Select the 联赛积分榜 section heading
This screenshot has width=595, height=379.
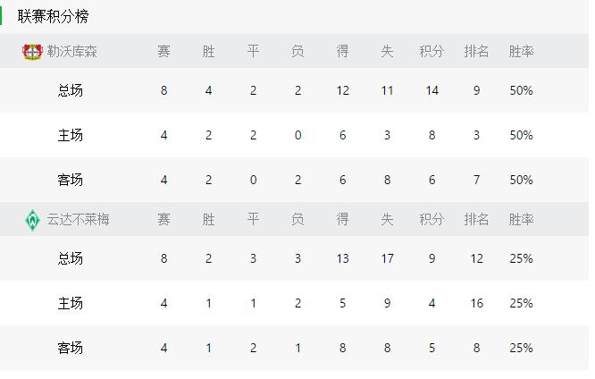tap(53, 16)
